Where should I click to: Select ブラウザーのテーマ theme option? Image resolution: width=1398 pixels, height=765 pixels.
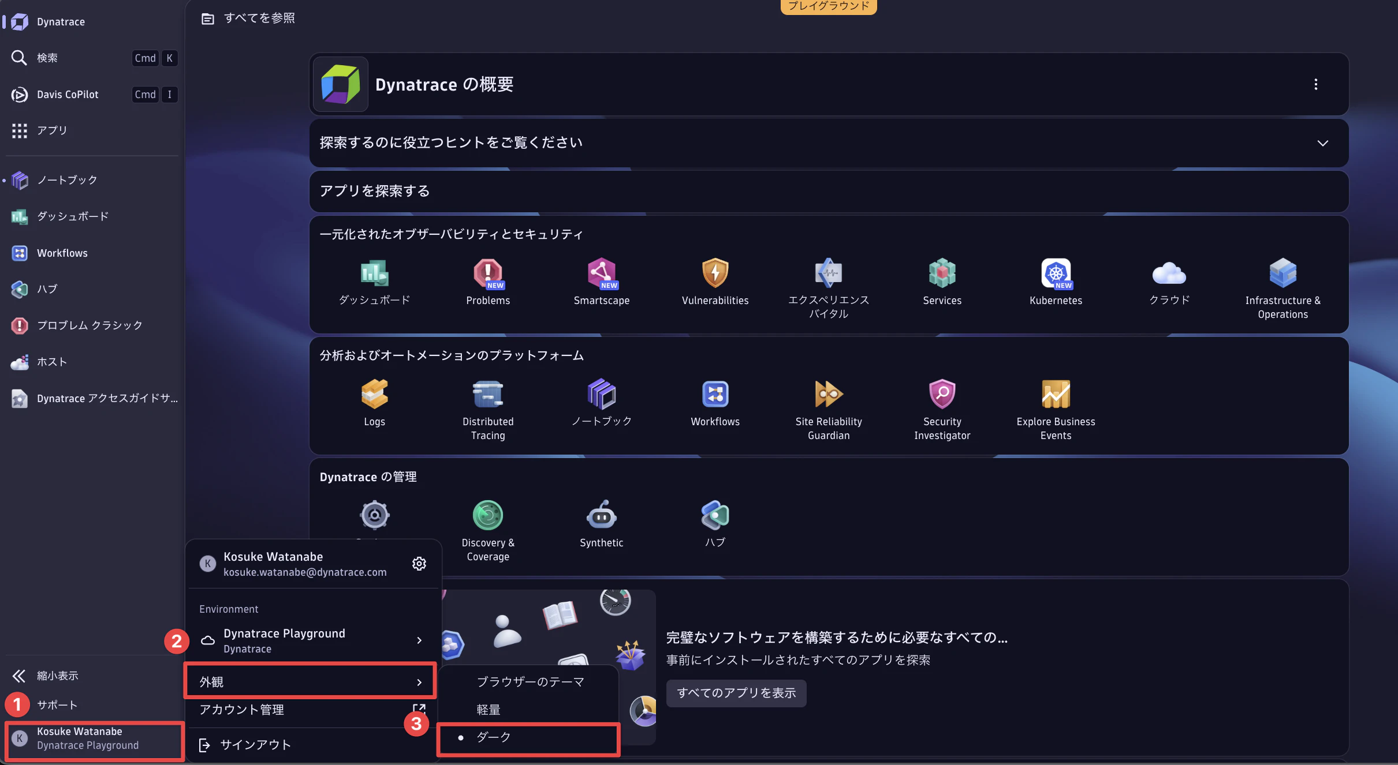(528, 682)
